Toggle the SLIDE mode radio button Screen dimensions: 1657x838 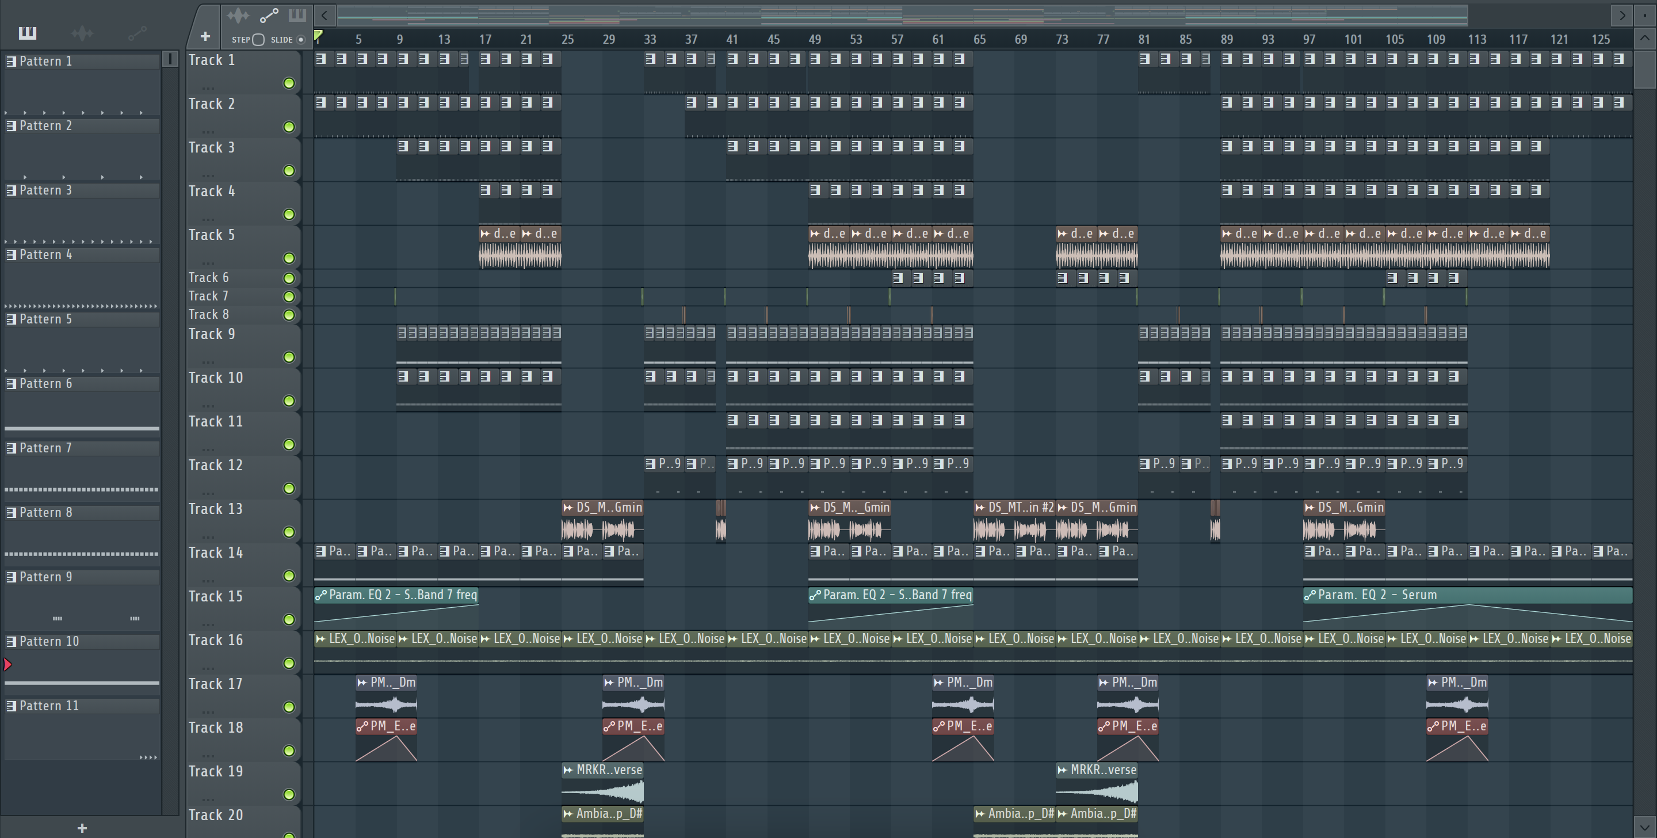pos(300,40)
